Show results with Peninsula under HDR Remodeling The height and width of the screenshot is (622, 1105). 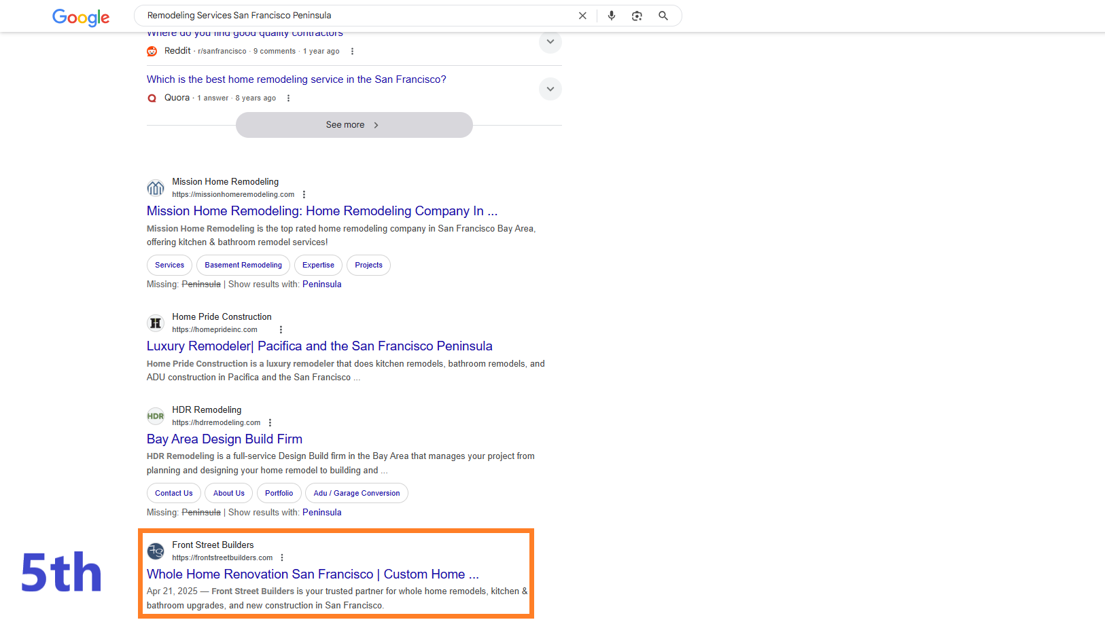pyautogui.click(x=322, y=513)
